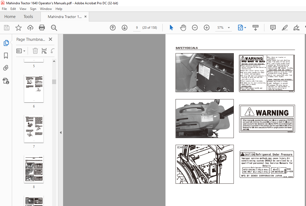Open the Window menu
Image resolution: width=306 pixels, height=206 pixels.
point(46,9)
